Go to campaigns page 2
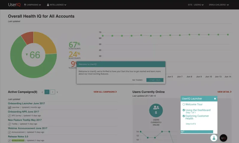Screen dimensions: 239x143 click(x=53, y=92)
